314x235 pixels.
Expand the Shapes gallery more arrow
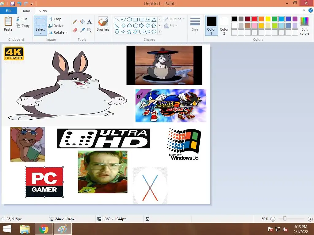tap(159, 32)
